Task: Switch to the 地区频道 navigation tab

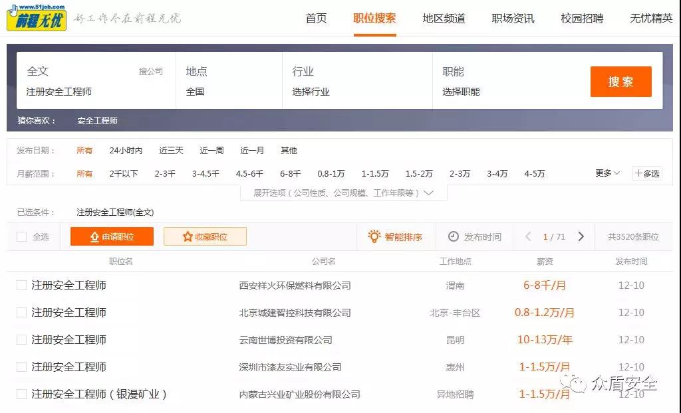Action: point(444,19)
